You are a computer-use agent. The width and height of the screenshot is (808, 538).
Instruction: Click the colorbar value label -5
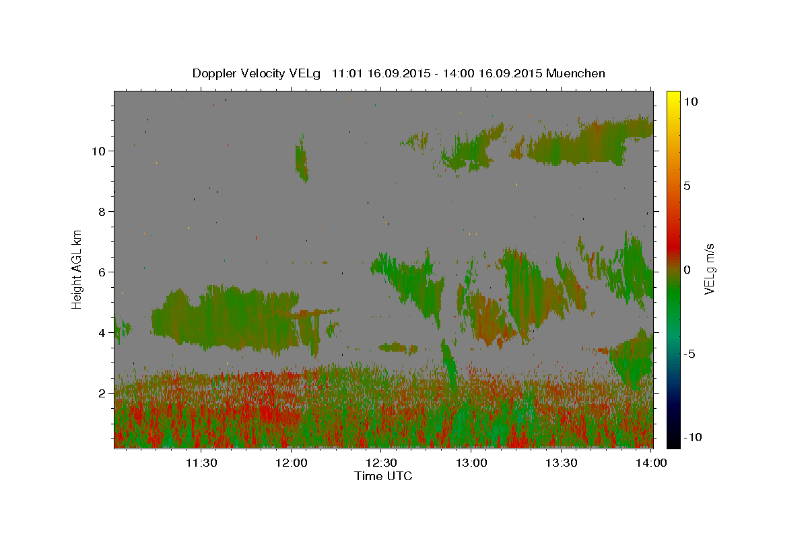[689, 353]
